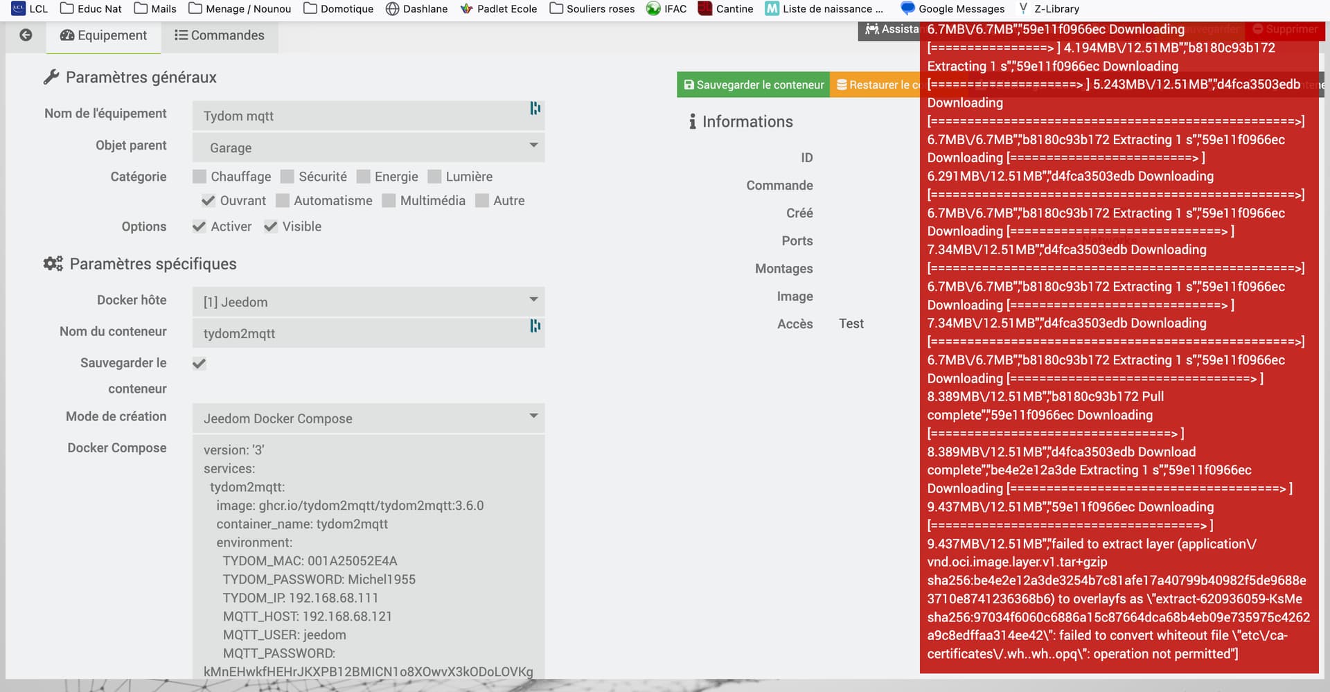
Task: Click the Image label in Informations
Action: (x=795, y=296)
